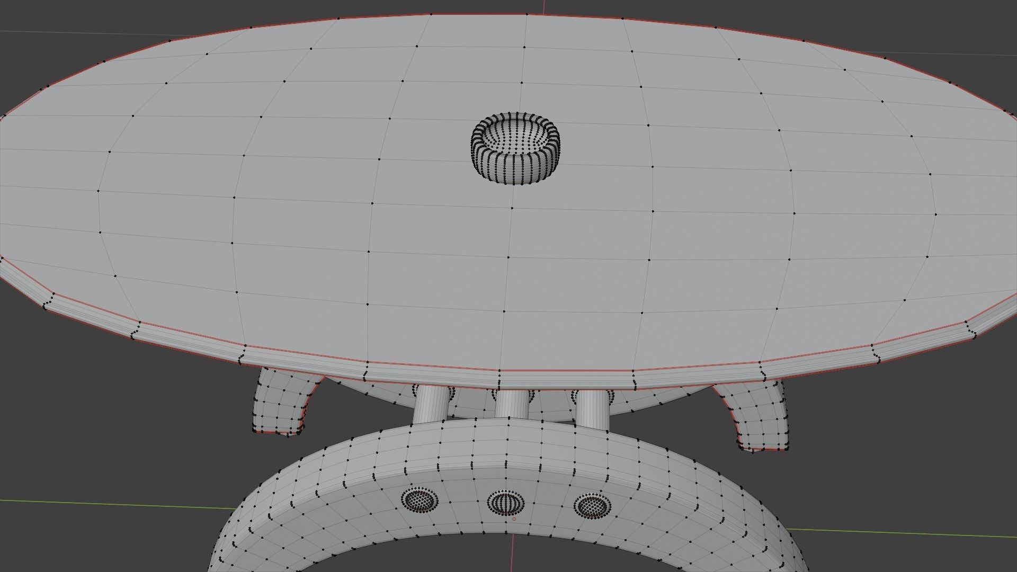Click the small orange object origin dot
This screenshot has width=1017, height=572.
coord(514,519)
